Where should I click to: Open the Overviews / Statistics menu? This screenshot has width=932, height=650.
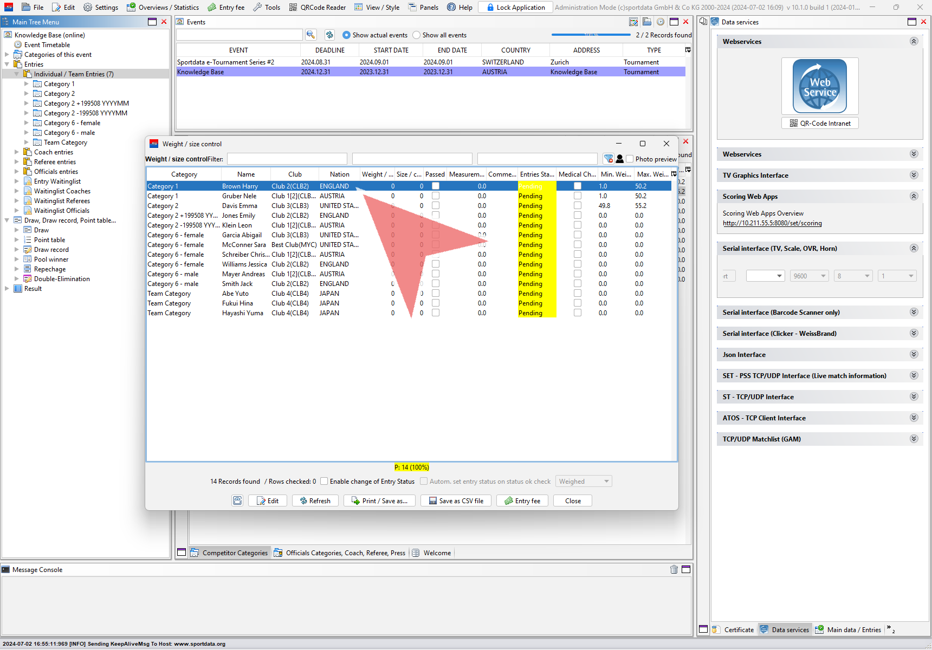coord(163,7)
